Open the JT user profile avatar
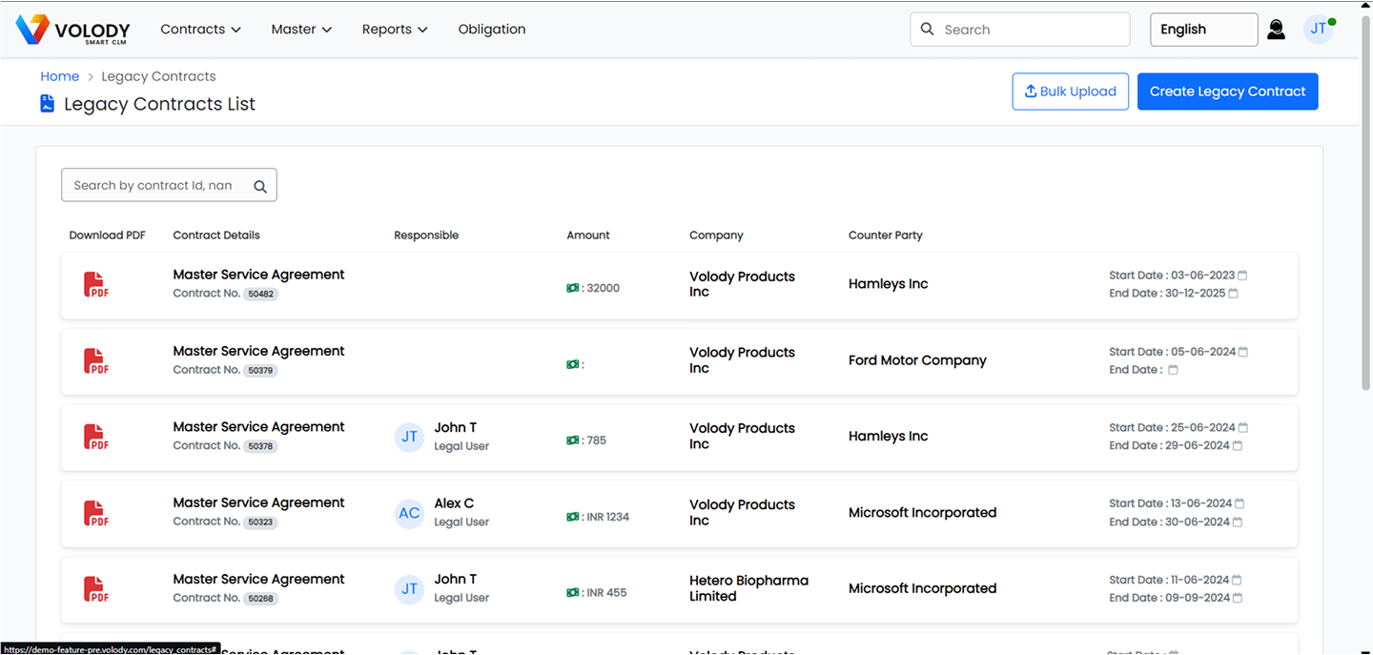1373x655 pixels. click(1318, 30)
